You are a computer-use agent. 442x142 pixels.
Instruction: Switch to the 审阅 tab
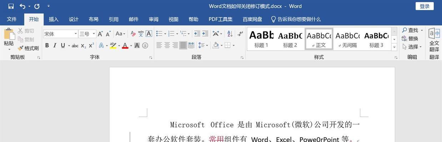click(154, 19)
